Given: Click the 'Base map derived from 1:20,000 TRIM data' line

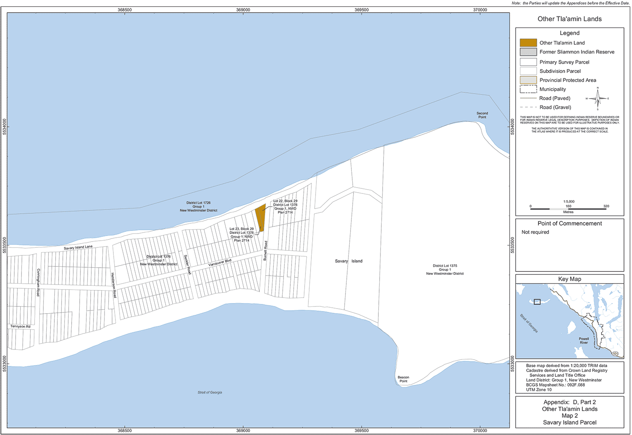Looking at the screenshot, I should [567, 366].
